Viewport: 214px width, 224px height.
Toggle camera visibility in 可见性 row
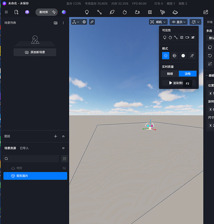point(187,37)
